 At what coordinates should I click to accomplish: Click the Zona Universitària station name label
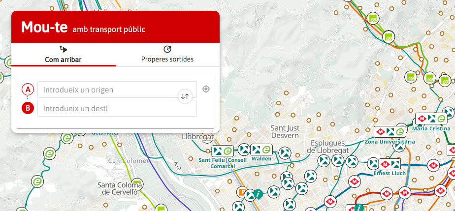pyautogui.click(x=387, y=142)
